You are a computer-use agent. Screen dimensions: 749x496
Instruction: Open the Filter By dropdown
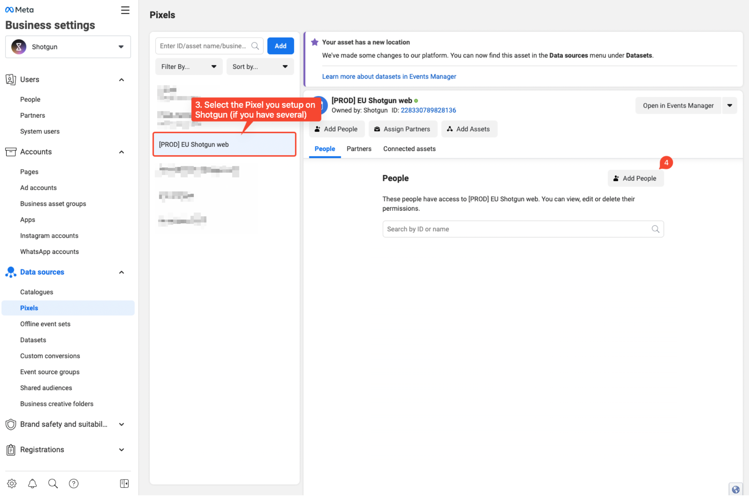(x=189, y=67)
